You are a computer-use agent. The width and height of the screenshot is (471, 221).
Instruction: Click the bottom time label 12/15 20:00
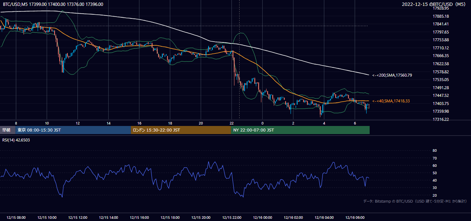(x=201, y=218)
